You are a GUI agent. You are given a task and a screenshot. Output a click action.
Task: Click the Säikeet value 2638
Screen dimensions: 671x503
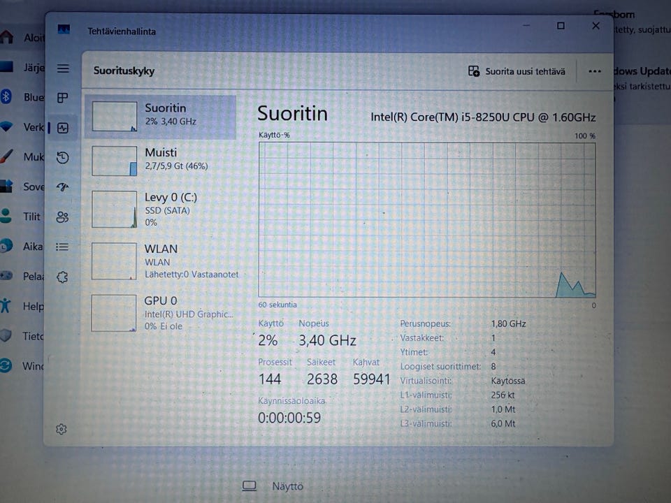coord(322,379)
